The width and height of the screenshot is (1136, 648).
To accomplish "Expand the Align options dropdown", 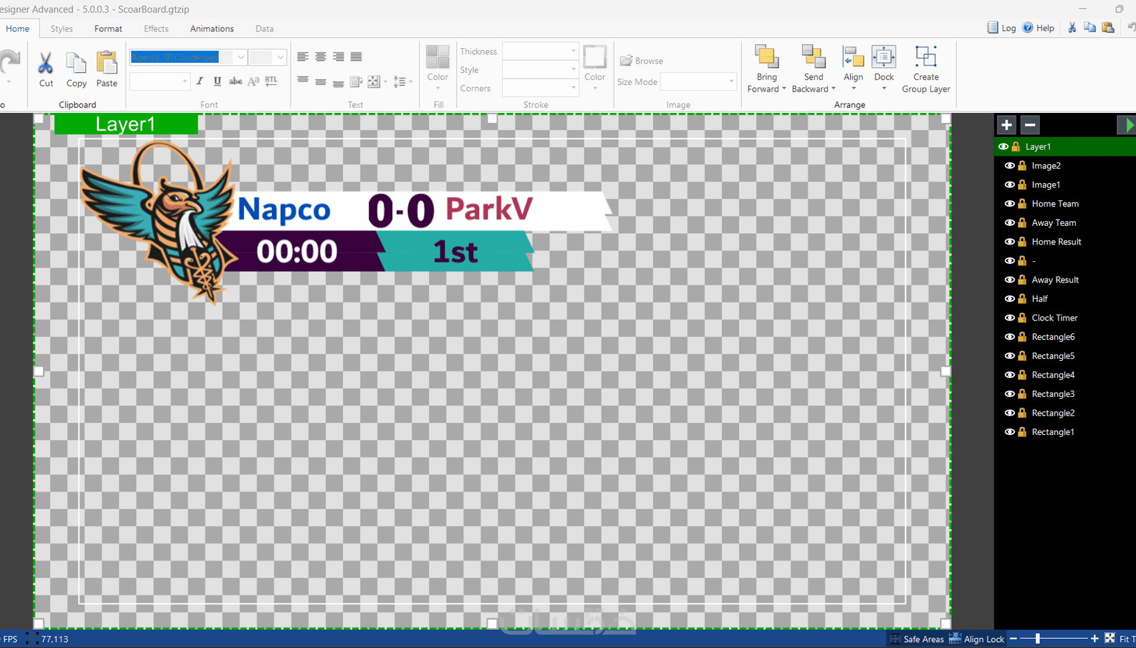I will (x=853, y=89).
